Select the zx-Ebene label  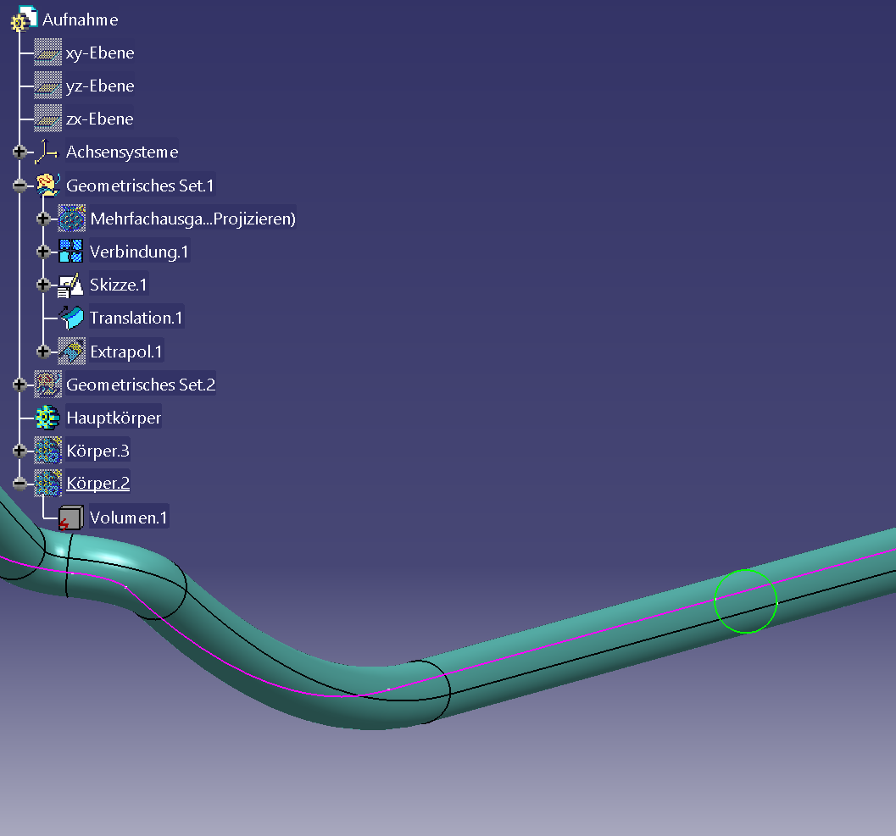pos(99,119)
